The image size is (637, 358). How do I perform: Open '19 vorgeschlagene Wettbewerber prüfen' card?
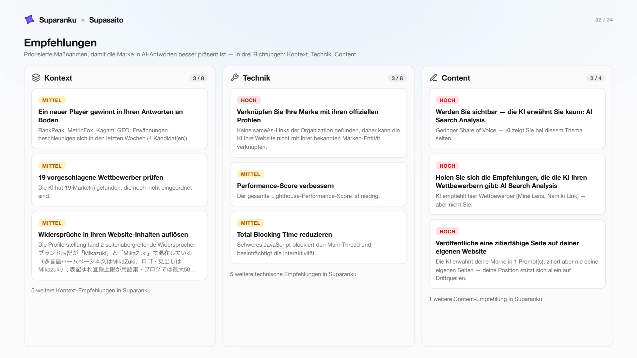pos(119,180)
